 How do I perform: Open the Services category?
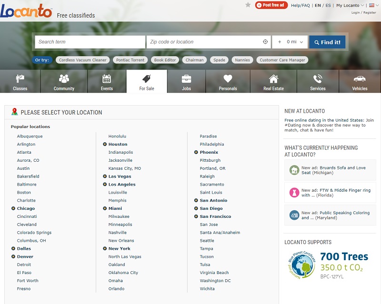click(318, 81)
